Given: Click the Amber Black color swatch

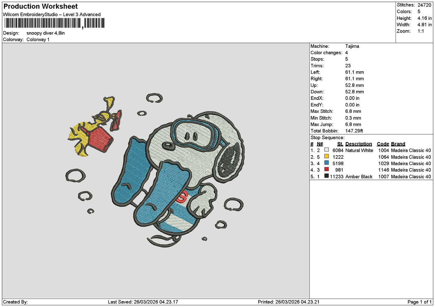Looking at the screenshot, I should [x=326, y=176].
